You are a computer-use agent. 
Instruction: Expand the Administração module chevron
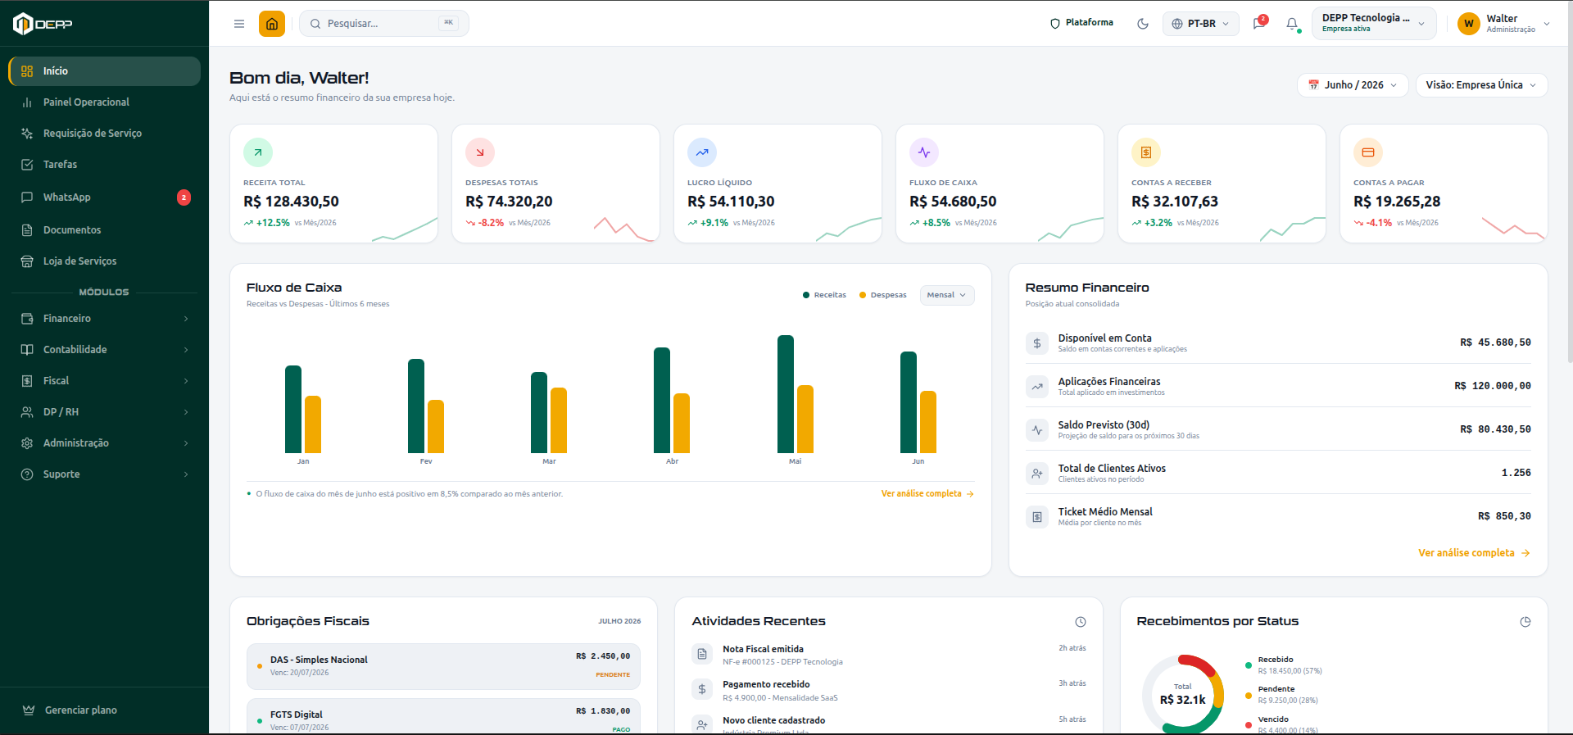tap(186, 443)
